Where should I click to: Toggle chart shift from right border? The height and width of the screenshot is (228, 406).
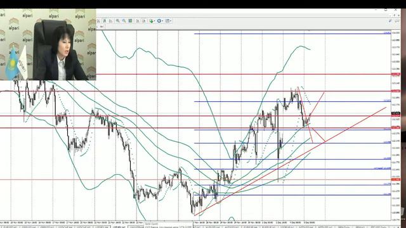tap(144, 21)
